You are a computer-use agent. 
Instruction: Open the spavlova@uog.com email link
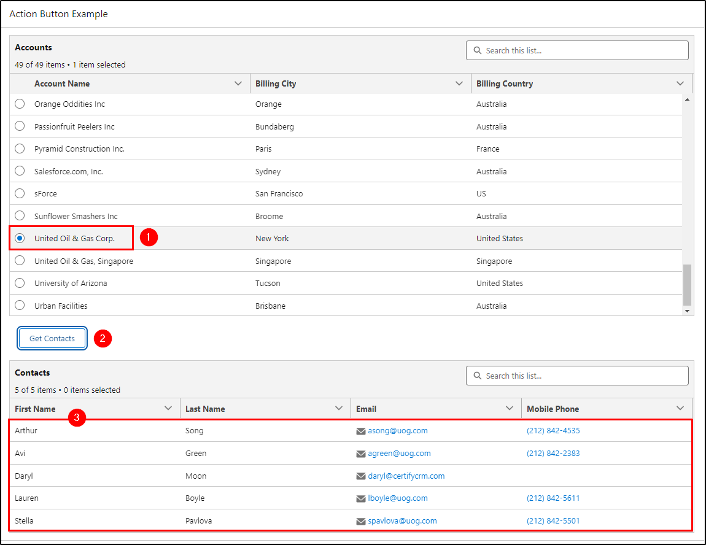pyautogui.click(x=402, y=520)
